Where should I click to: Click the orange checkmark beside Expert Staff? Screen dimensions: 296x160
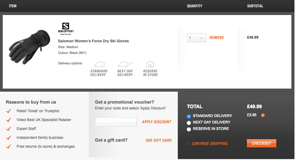pos(9,129)
